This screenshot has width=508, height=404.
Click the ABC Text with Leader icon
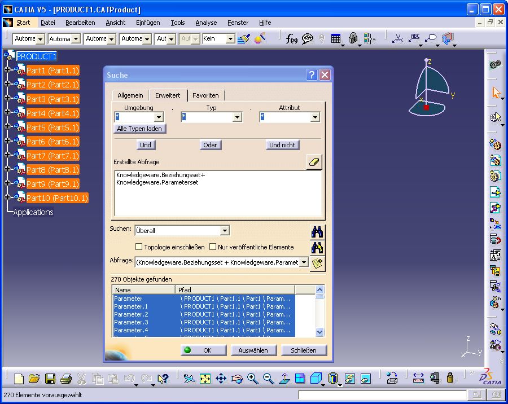point(414,38)
